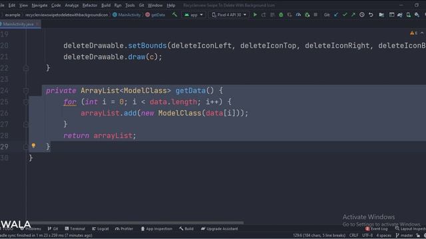This screenshot has height=239, width=426.
Task: Open the Pixel 4 API 30 device dropdown
Action: (x=229, y=15)
